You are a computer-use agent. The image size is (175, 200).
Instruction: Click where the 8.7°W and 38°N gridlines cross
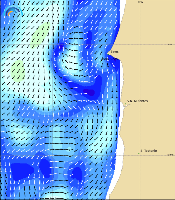pyautogui.click(x=140, y=45)
